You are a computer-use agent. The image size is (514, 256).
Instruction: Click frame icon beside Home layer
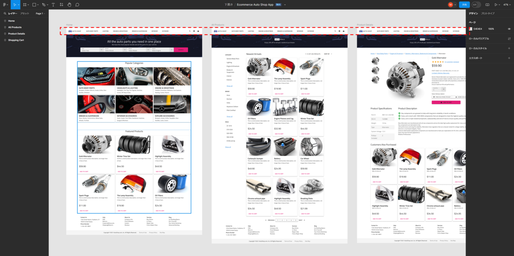click(5, 21)
